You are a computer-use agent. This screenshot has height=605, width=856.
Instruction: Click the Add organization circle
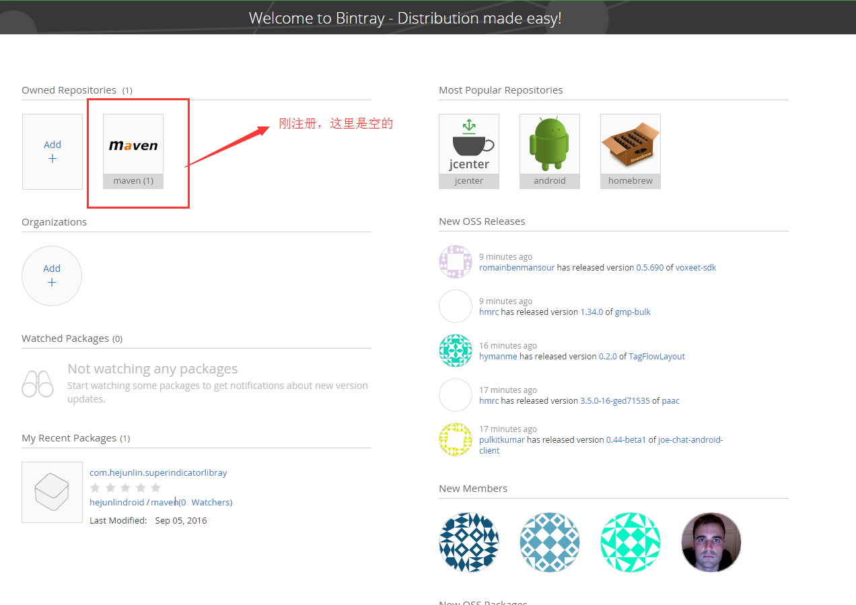(x=52, y=276)
